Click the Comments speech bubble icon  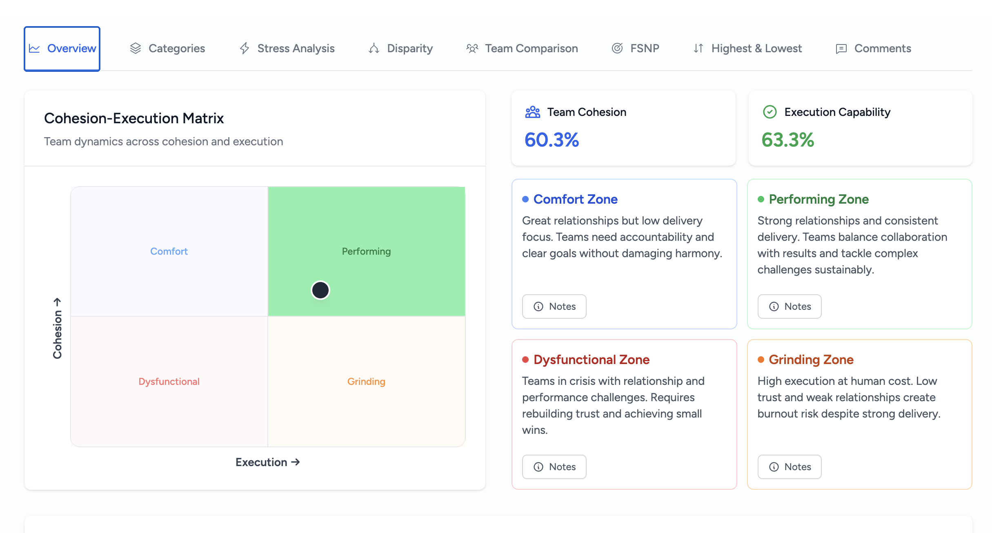click(x=841, y=49)
